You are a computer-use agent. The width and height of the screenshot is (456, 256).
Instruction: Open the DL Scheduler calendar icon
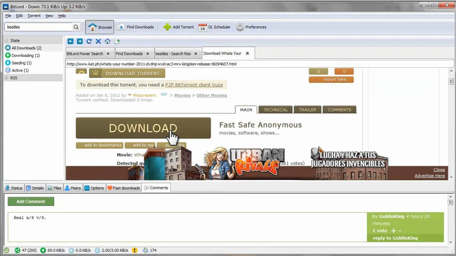[x=203, y=27]
